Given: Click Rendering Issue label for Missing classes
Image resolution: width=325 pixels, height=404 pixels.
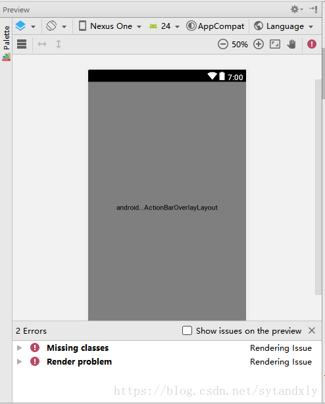Looking at the screenshot, I should point(281,348).
